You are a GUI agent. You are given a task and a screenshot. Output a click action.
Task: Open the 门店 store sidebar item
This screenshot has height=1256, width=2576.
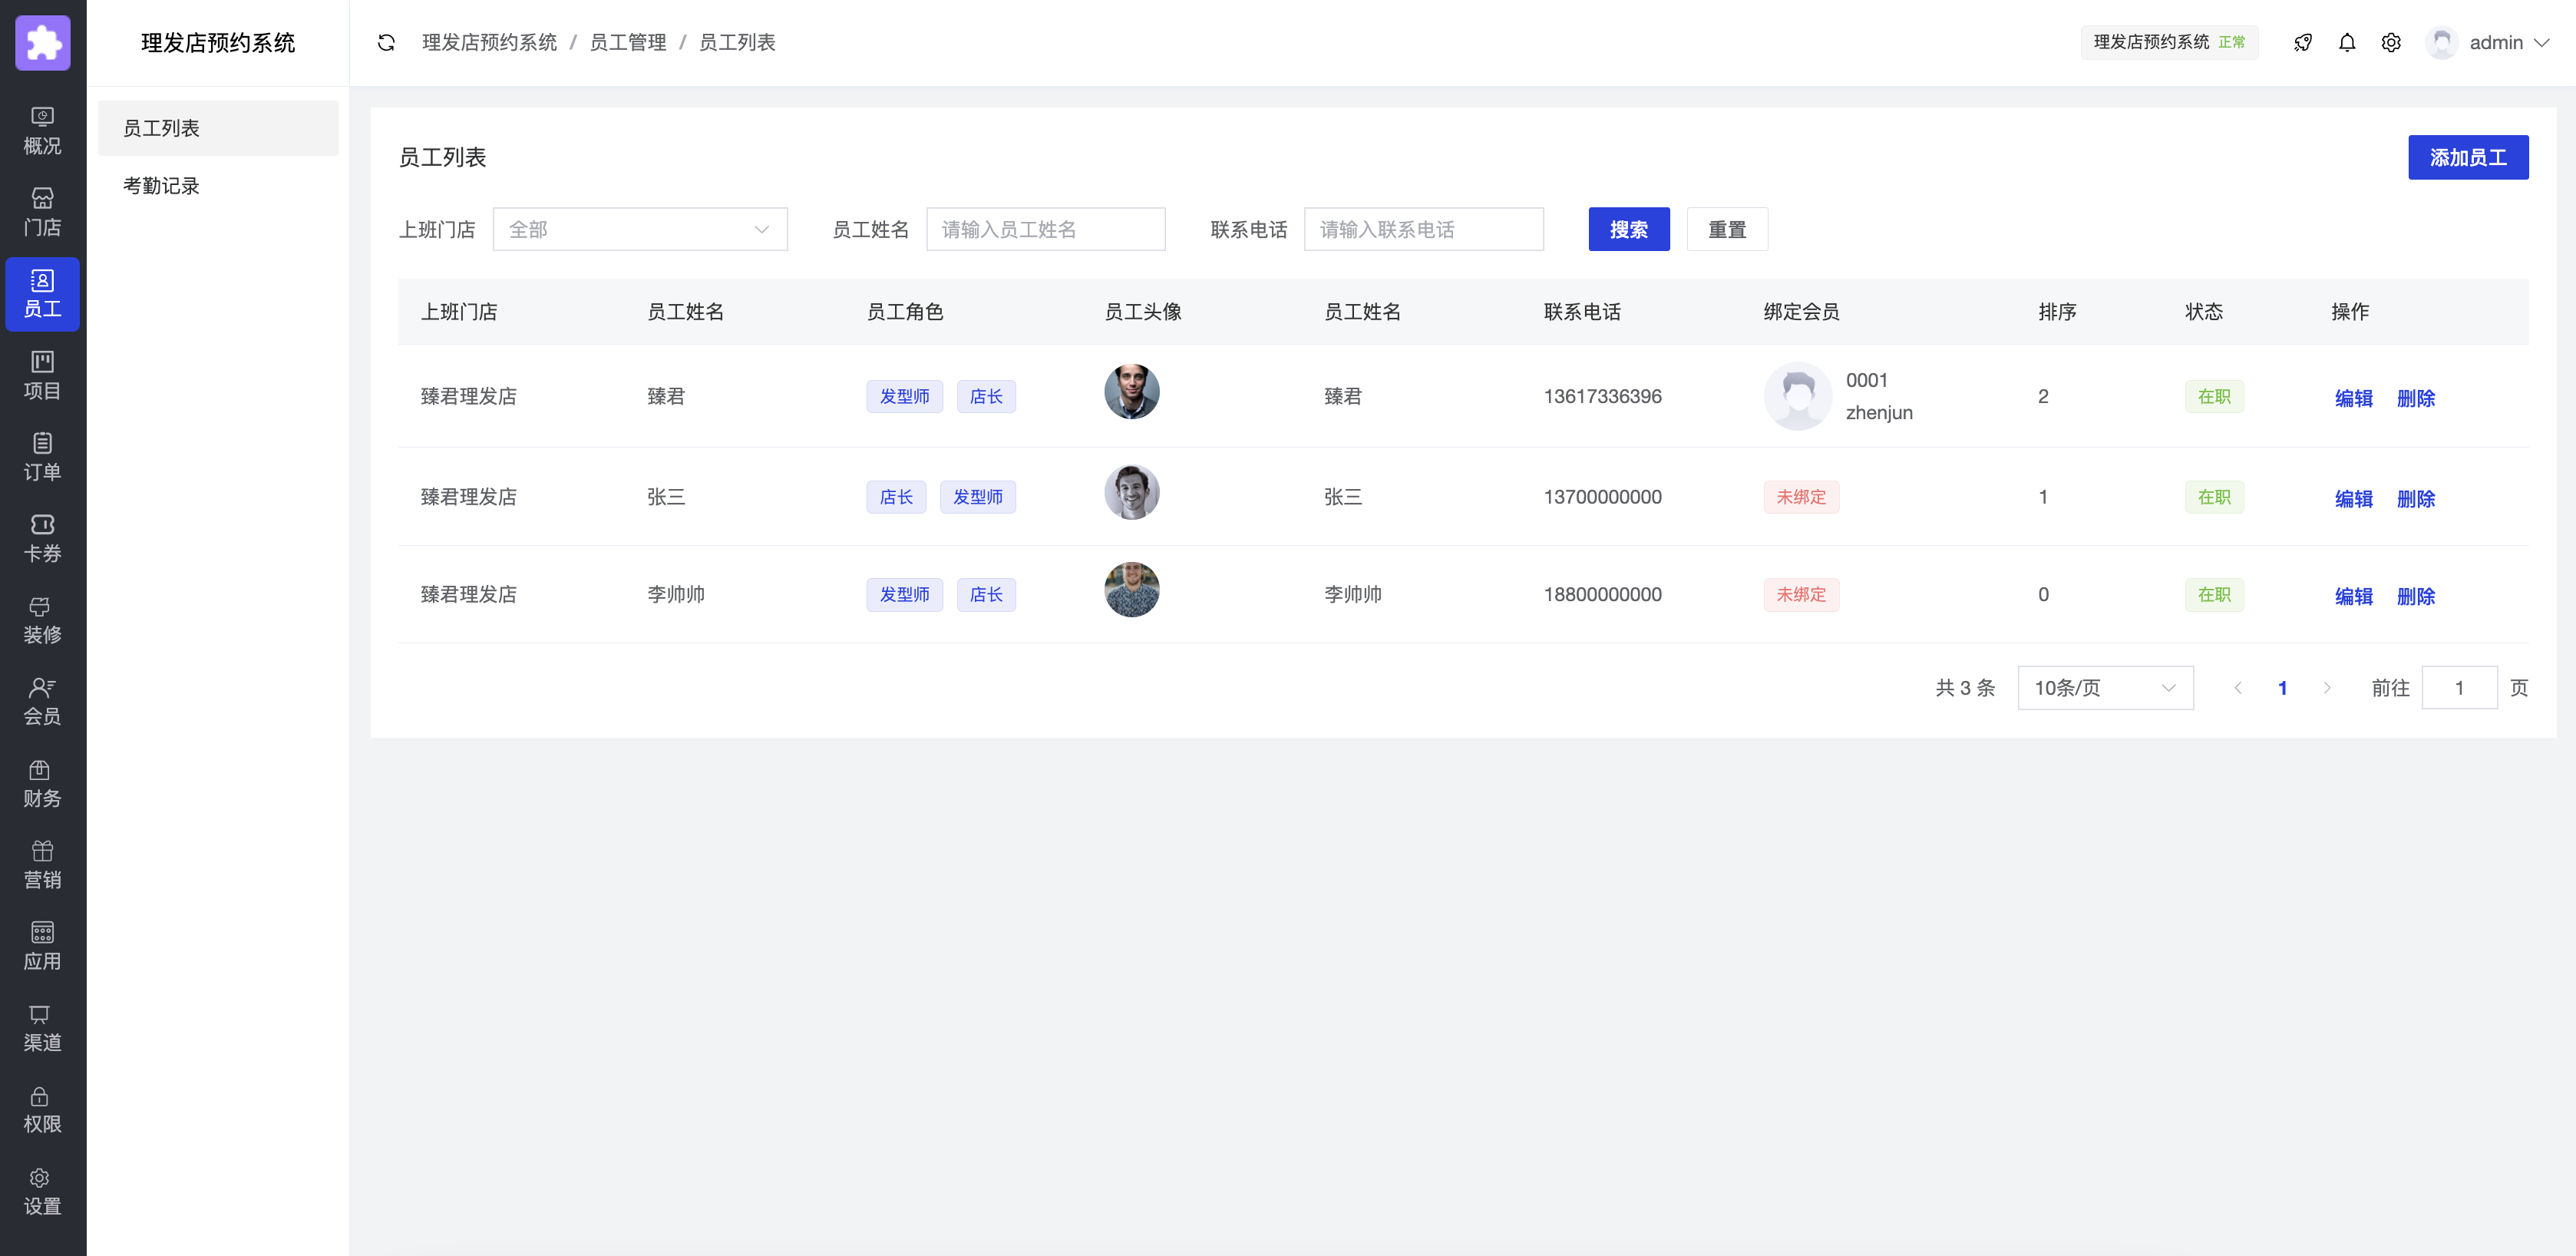[x=42, y=212]
